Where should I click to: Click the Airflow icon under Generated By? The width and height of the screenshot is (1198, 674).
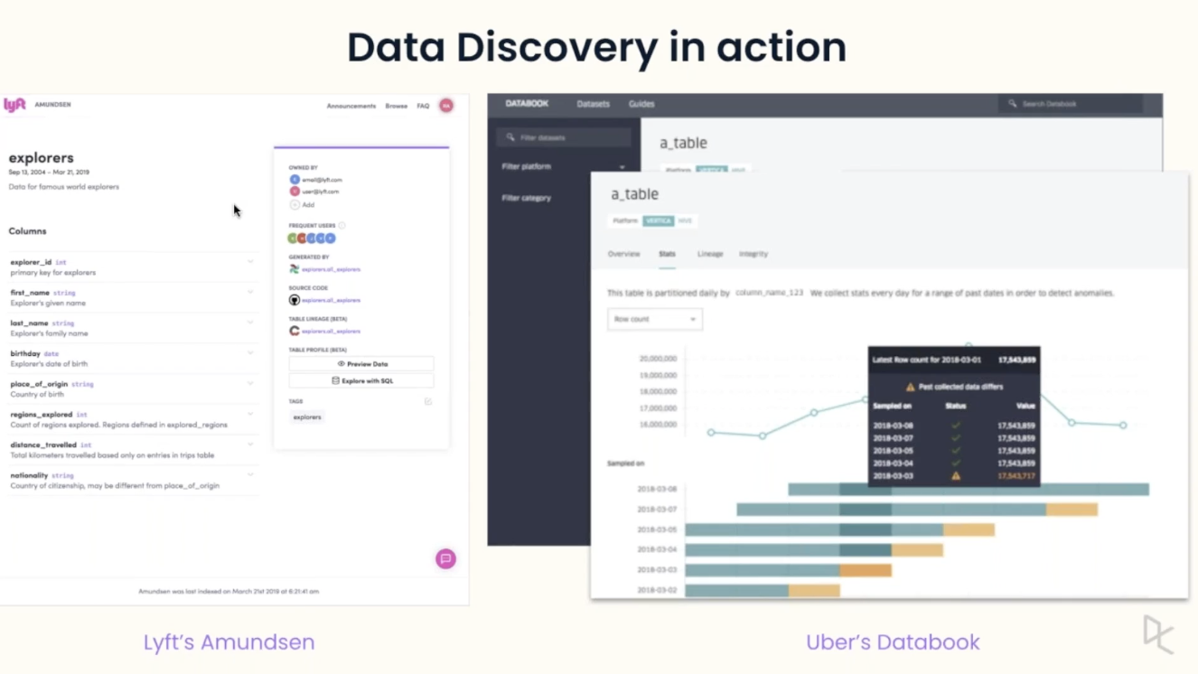pos(295,269)
